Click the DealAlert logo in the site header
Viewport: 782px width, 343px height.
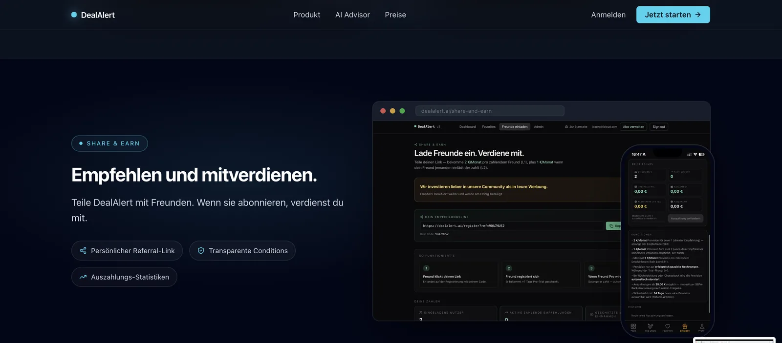click(x=93, y=15)
